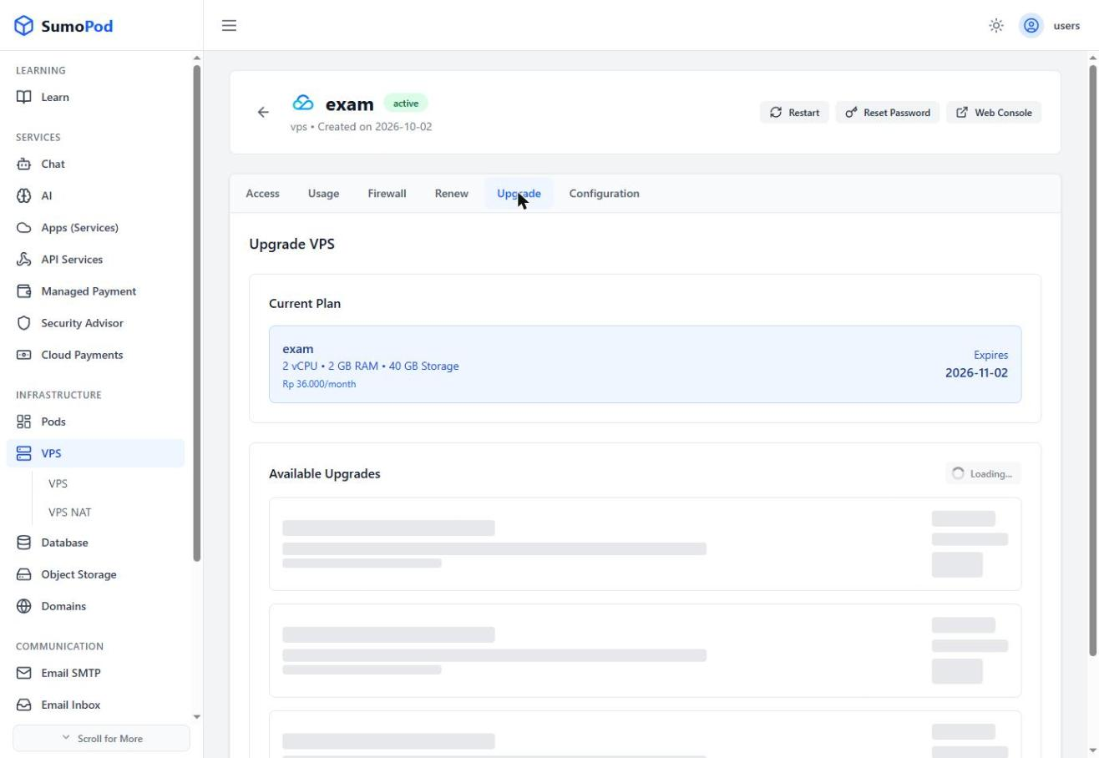Click the main page vertical scrollbar
This screenshot has height=758, width=1099.
click(x=1093, y=360)
